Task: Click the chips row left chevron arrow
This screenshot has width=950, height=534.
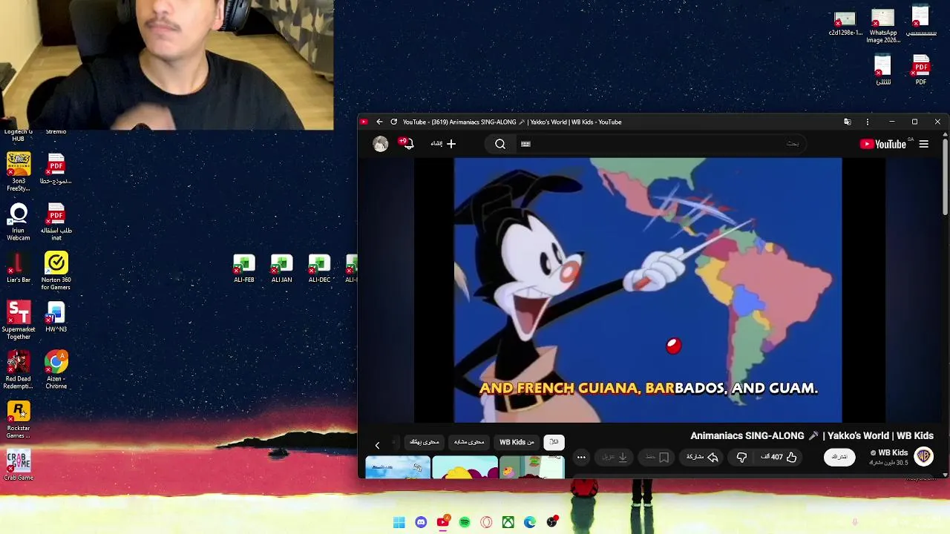Action: [x=377, y=445]
